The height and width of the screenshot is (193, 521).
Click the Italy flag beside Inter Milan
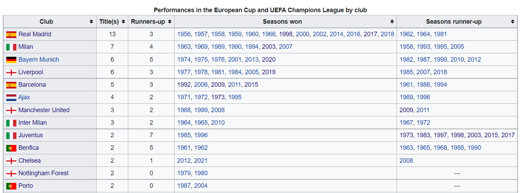click(11, 123)
